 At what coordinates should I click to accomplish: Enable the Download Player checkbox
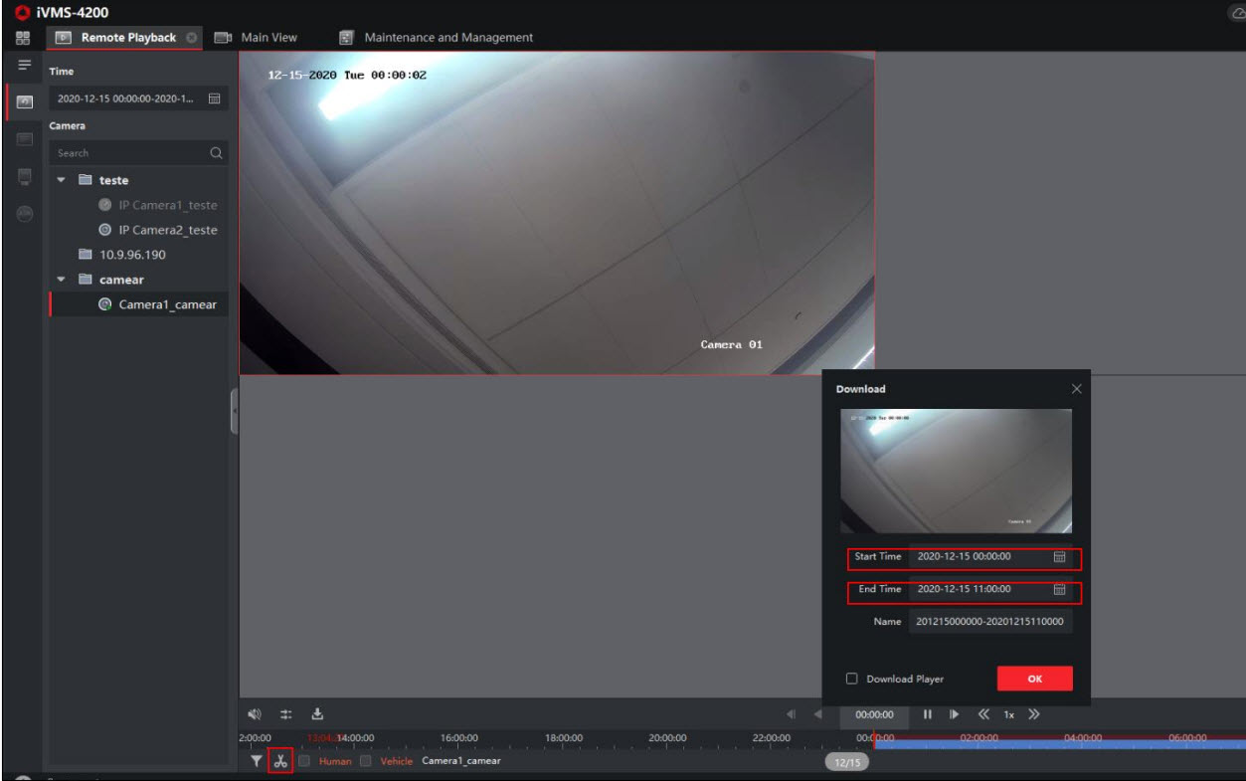pos(852,679)
